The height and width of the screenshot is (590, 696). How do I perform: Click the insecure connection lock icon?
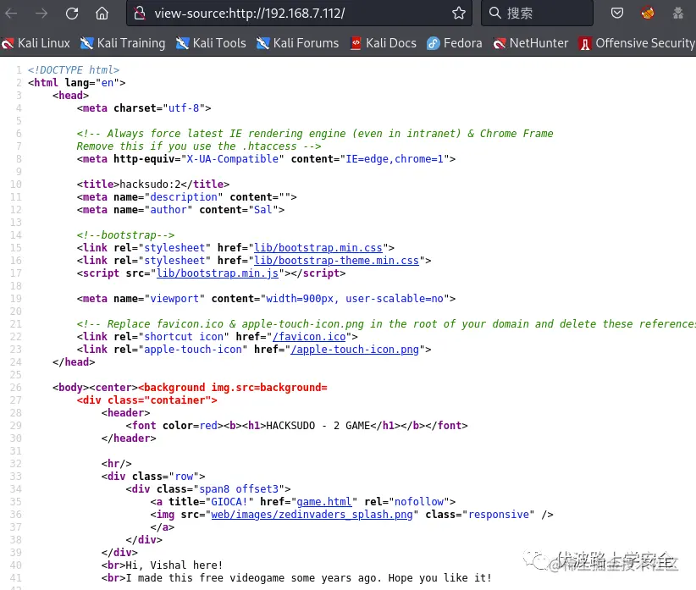pos(140,14)
